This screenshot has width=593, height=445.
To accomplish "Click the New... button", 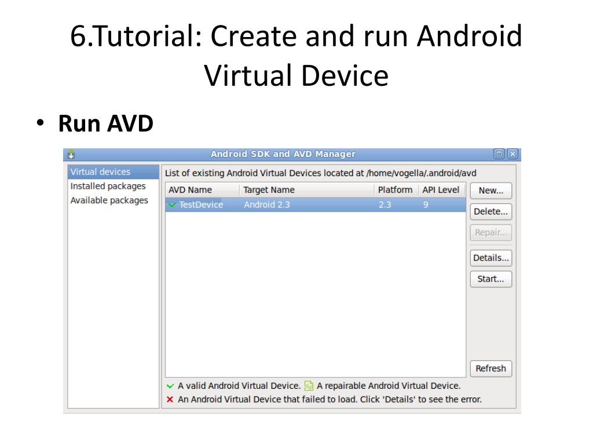I will (x=491, y=191).
